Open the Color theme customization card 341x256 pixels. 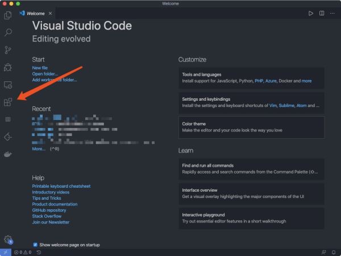252,127
